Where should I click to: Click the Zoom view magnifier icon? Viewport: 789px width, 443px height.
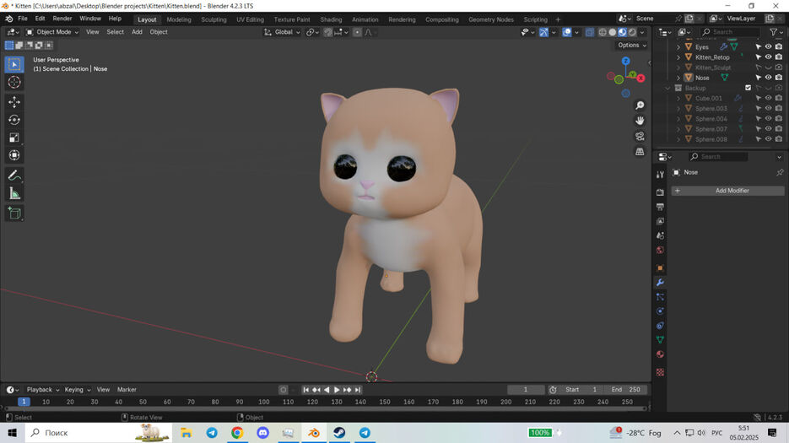[x=640, y=105]
